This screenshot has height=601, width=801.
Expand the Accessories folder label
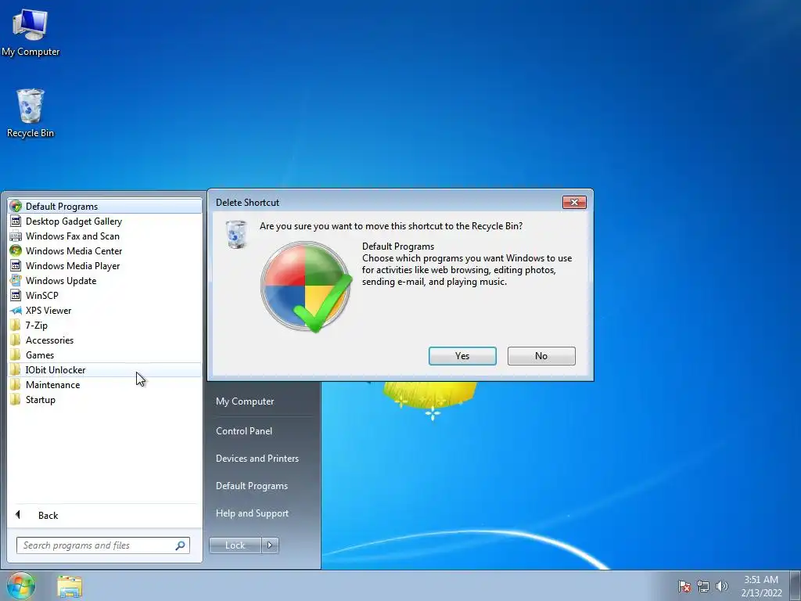tap(49, 340)
